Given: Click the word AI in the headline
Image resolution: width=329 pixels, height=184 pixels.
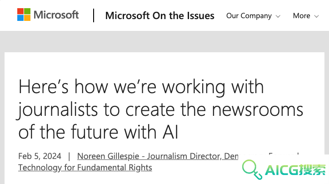Looking at the screenshot, I should point(170,132).
